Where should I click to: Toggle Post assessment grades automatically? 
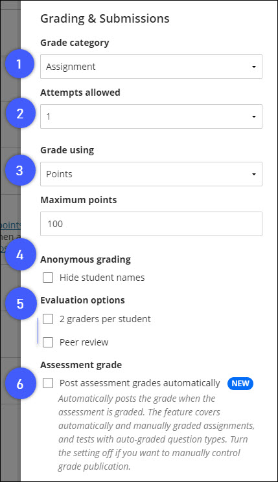[x=48, y=383]
